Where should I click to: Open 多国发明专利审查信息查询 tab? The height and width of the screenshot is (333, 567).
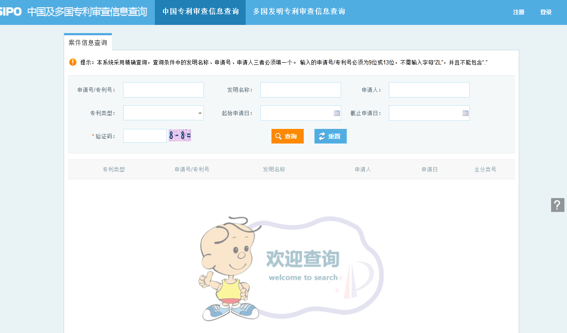[x=299, y=12]
